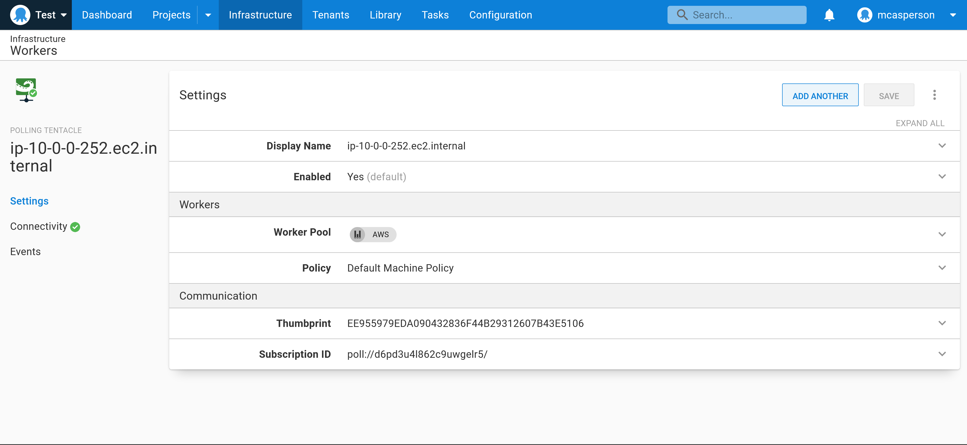The height and width of the screenshot is (445, 967).
Task: Expand the Thumbprint row chevron
Action: (942, 323)
